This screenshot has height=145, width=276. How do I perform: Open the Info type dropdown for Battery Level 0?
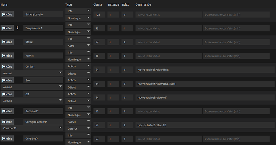[x=78, y=11]
